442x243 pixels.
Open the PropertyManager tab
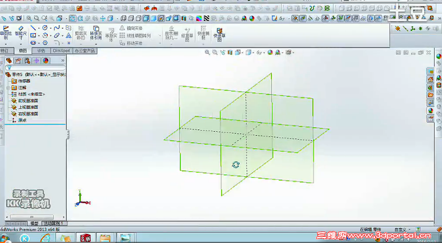click(18, 60)
